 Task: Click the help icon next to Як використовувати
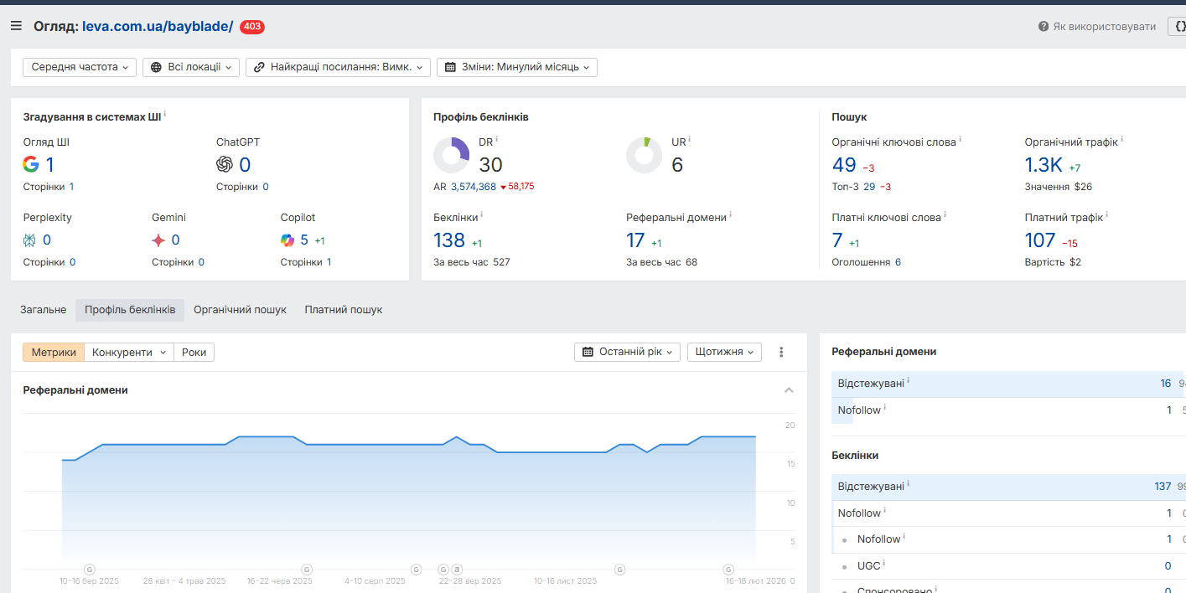click(x=1044, y=27)
